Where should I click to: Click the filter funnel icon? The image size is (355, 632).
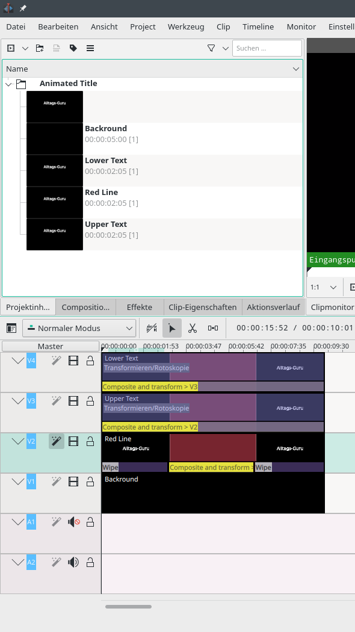coord(211,48)
